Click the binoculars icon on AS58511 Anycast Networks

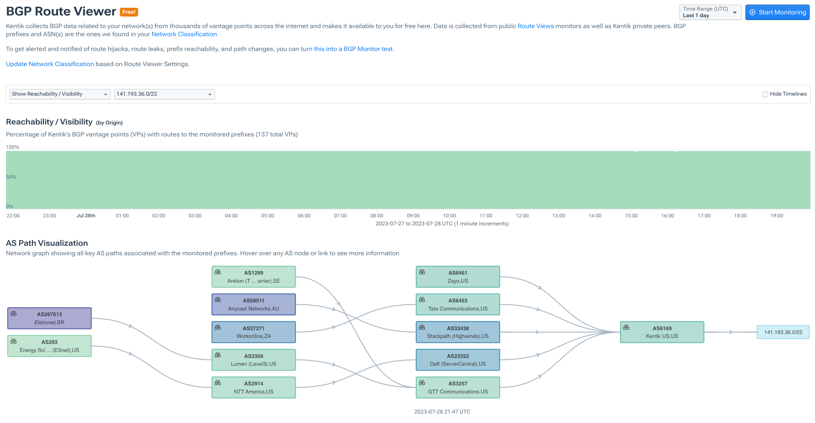pyautogui.click(x=218, y=299)
